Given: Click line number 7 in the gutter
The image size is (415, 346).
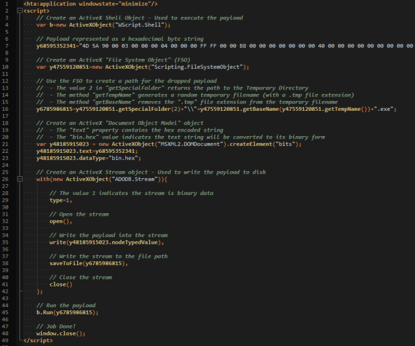Looking at the screenshot, I should coord(6,46).
